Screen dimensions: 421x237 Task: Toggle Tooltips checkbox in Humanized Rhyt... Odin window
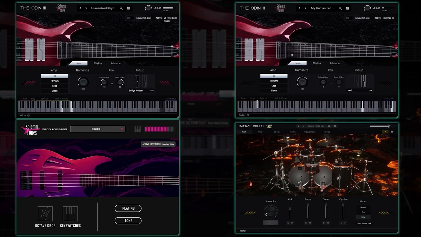[28, 116]
